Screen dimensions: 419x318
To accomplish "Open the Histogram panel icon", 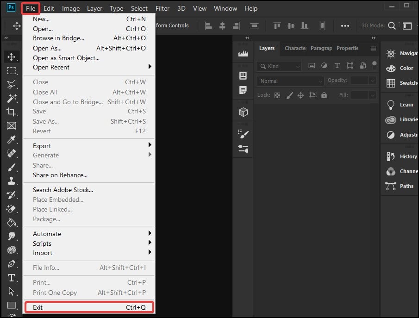I will pos(243,53).
